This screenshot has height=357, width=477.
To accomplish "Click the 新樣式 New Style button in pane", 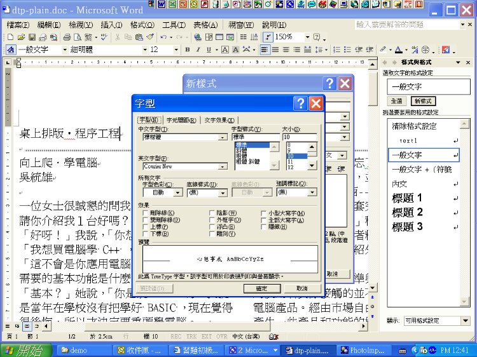I will (x=423, y=101).
